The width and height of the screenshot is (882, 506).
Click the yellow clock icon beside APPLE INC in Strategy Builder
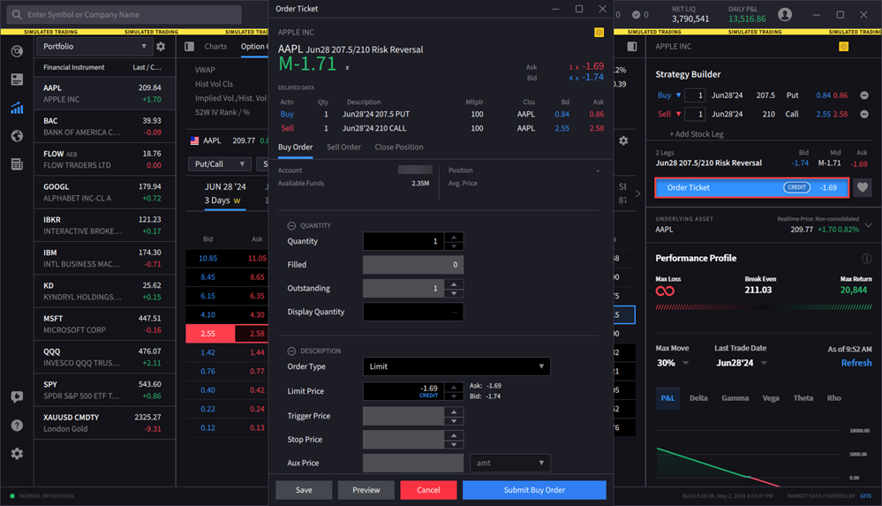(843, 46)
